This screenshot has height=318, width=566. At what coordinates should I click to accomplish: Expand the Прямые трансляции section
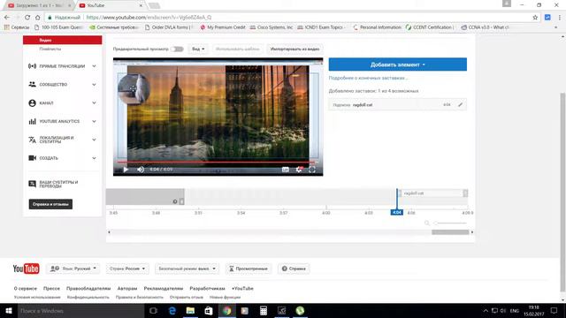coord(94,66)
